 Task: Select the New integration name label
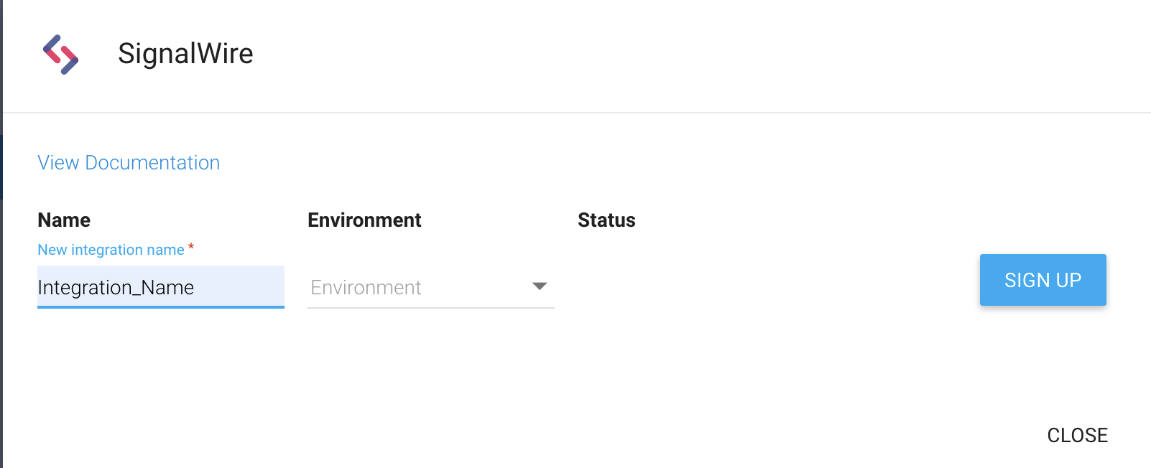coord(111,249)
